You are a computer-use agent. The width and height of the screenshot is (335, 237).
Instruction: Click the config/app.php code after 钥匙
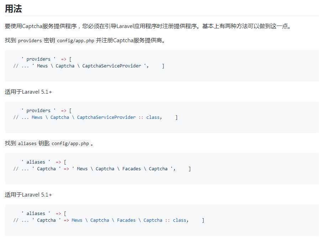coord(70,144)
